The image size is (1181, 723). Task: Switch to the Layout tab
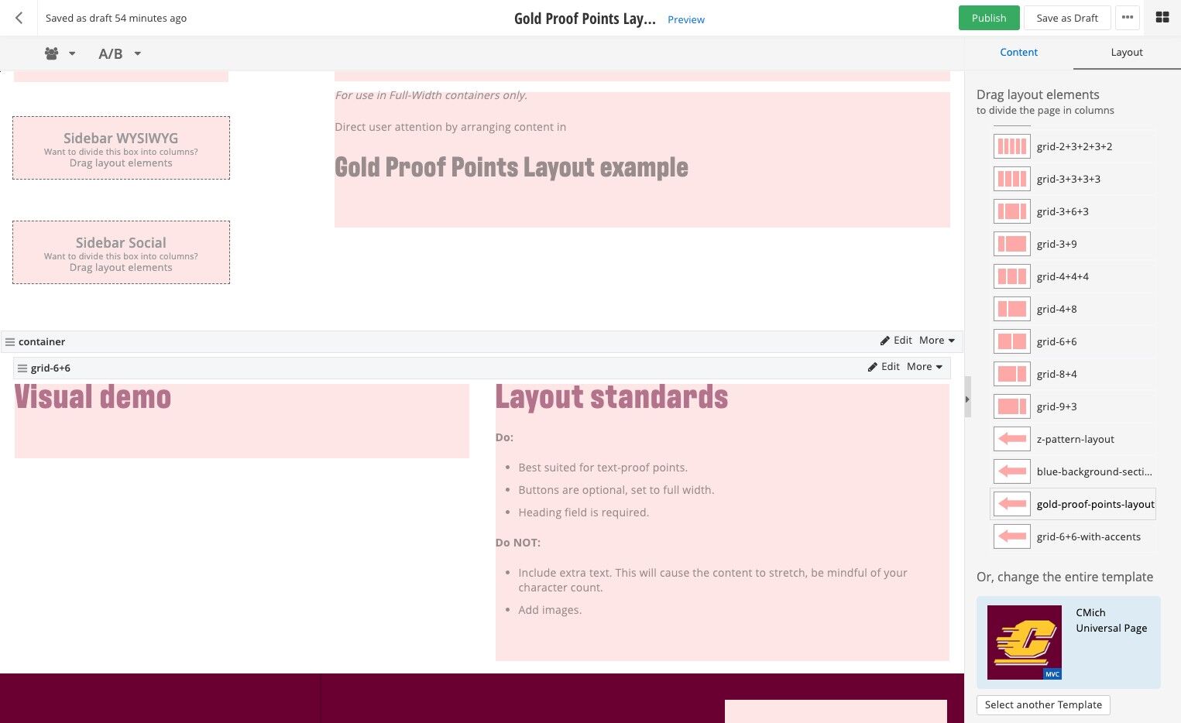click(1127, 52)
